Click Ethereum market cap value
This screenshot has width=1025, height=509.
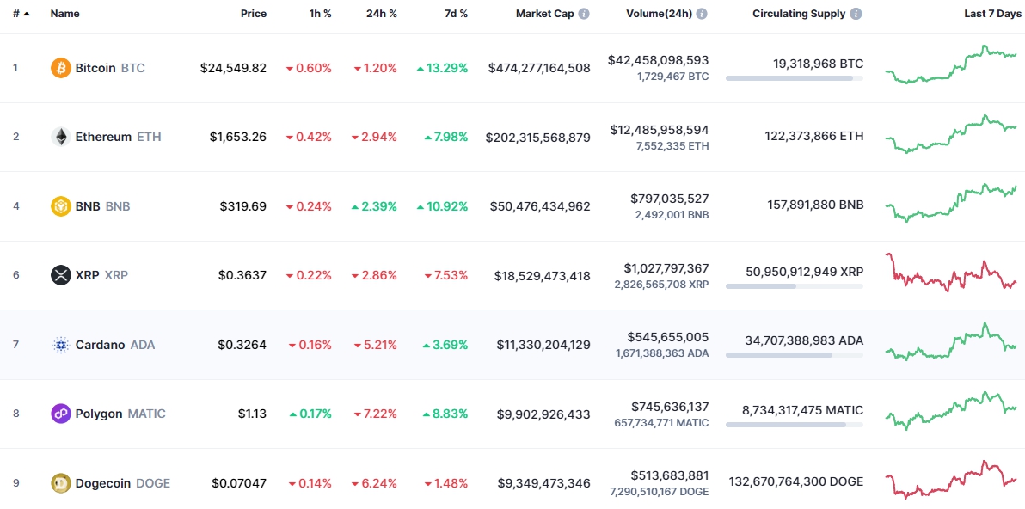[537, 137]
